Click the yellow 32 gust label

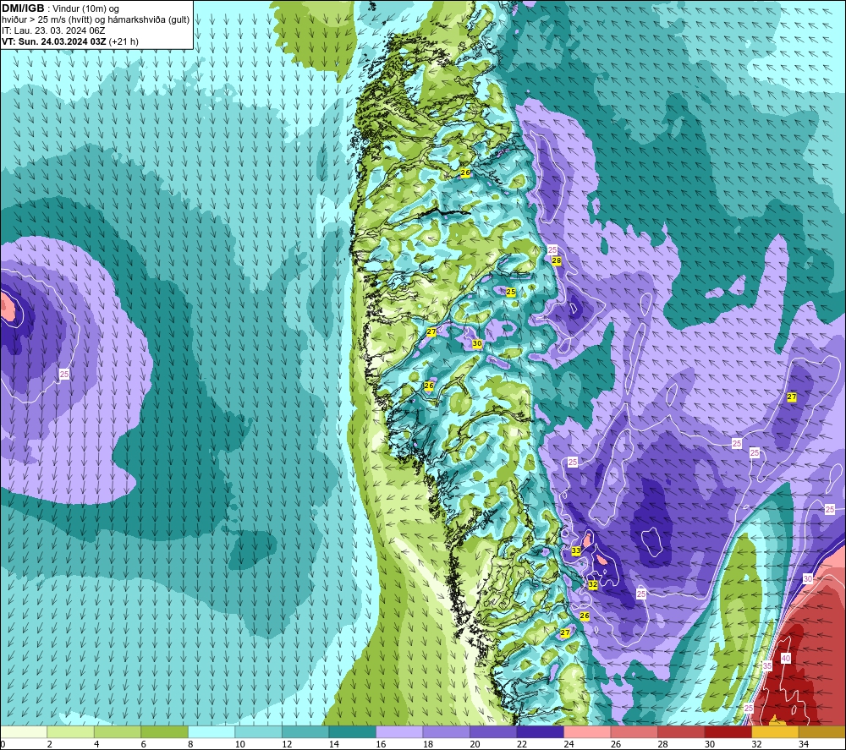click(x=593, y=584)
